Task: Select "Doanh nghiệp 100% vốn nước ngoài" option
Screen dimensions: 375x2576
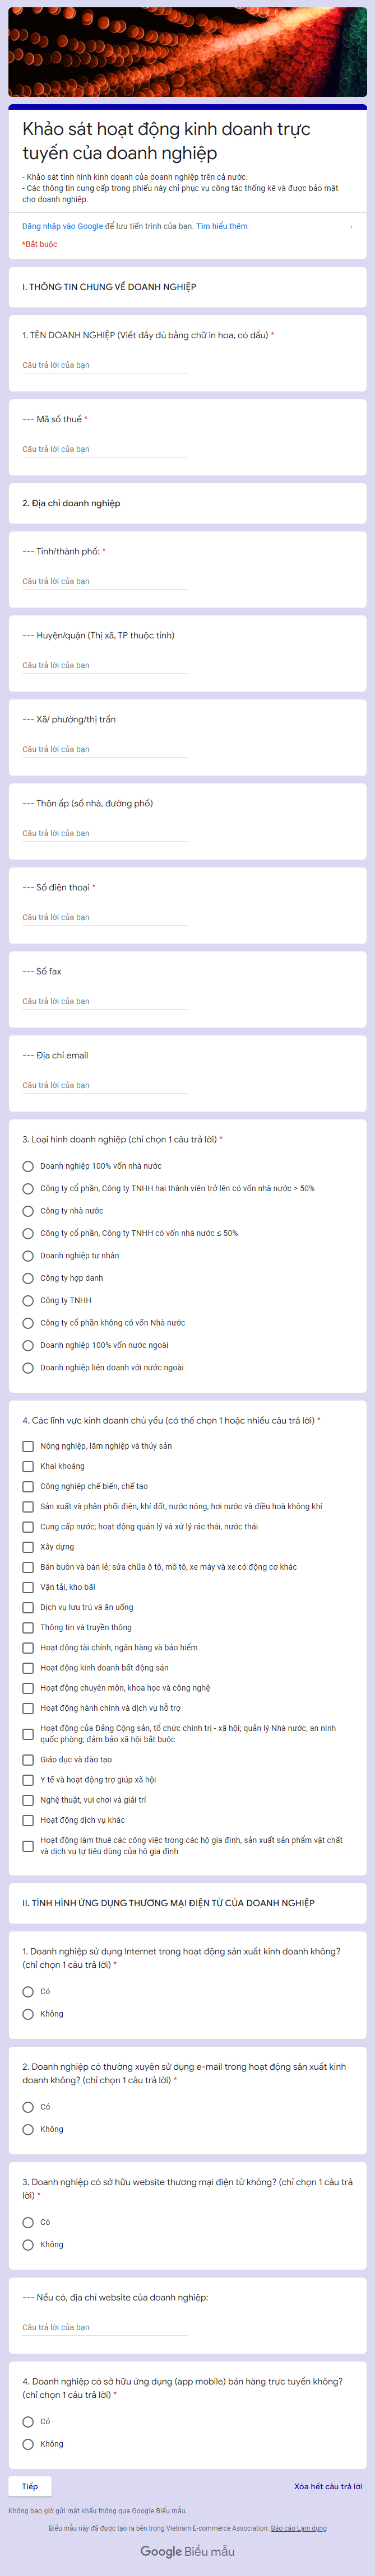Action: [x=28, y=1345]
